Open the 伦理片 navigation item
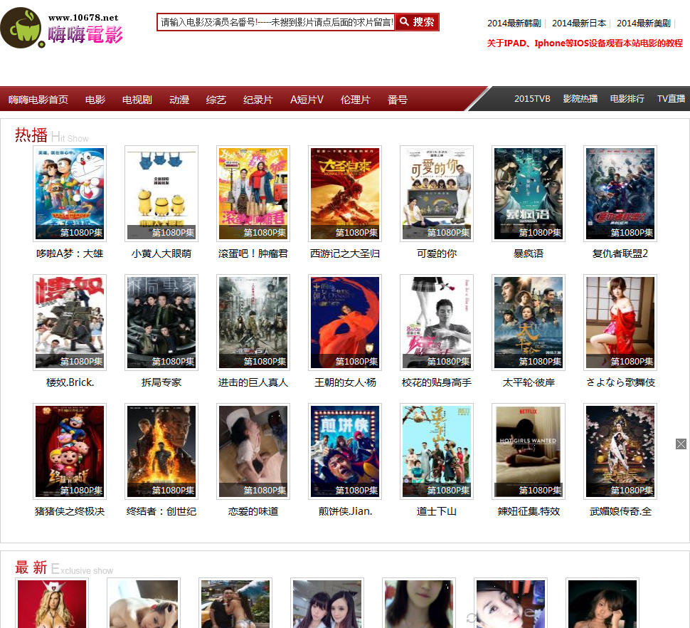 click(355, 100)
